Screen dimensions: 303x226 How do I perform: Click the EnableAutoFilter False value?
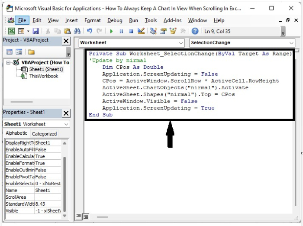[x=48, y=149]
